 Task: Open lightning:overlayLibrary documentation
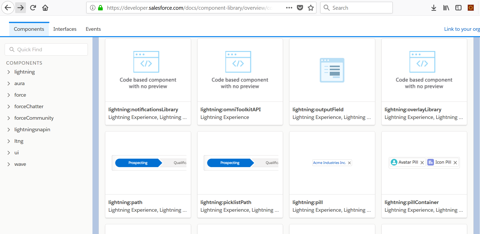tap(413, 109)
